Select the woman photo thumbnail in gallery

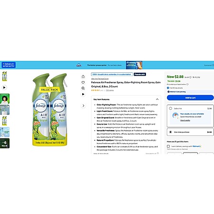coord(5,98)
